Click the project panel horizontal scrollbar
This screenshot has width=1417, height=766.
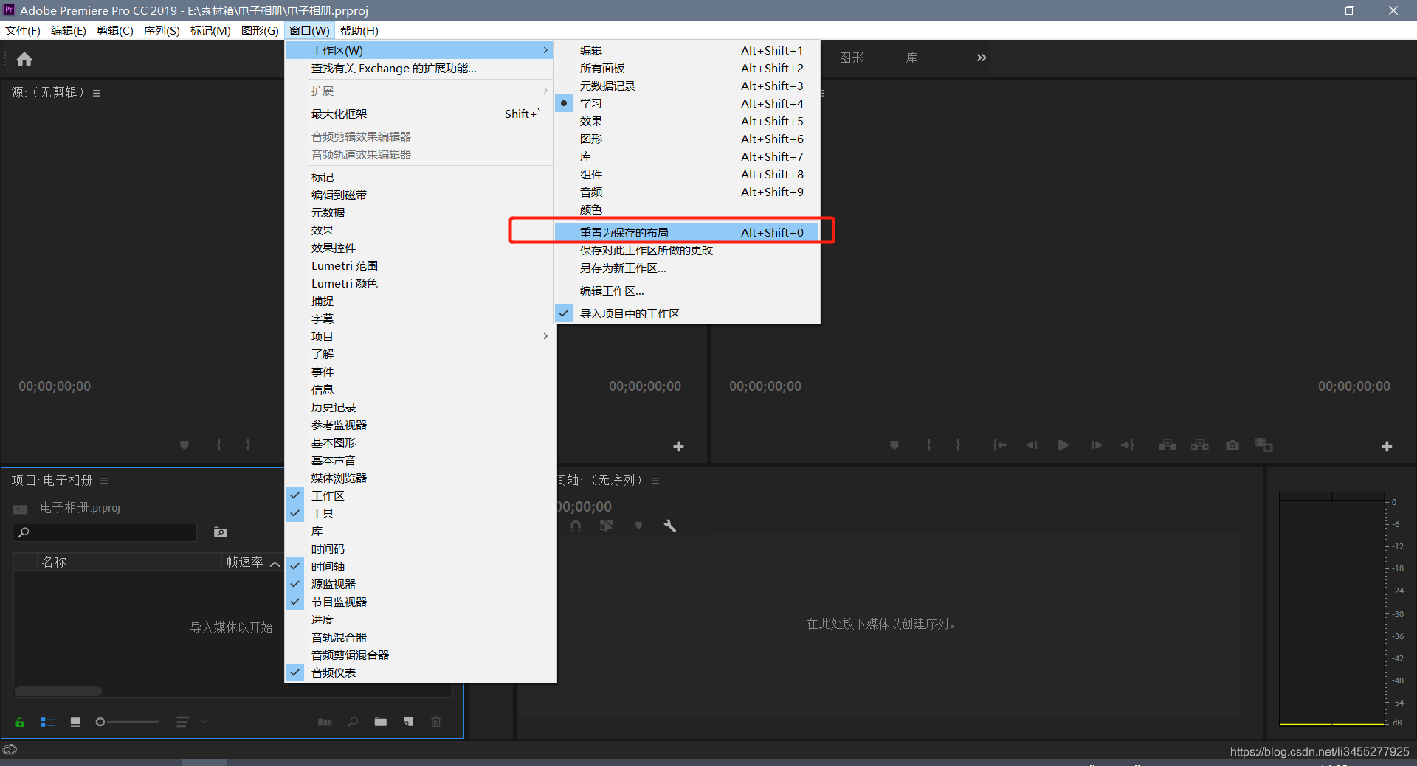click(58, 691)
